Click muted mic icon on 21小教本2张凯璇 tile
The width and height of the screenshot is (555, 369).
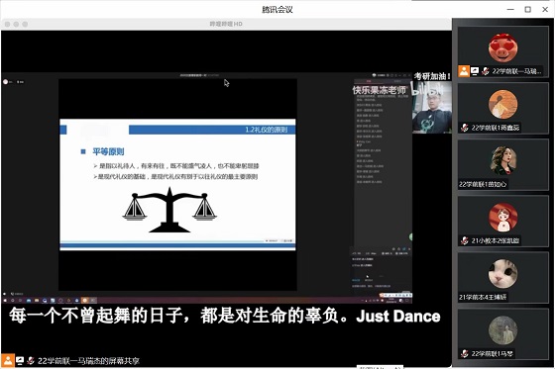tap(465, 240)
